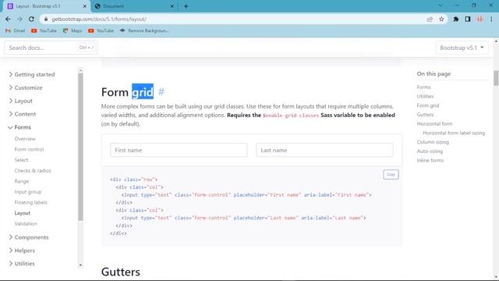The image size is (499, 281).
Task: Switch to the Document tab
Action: tap(133, 6)
